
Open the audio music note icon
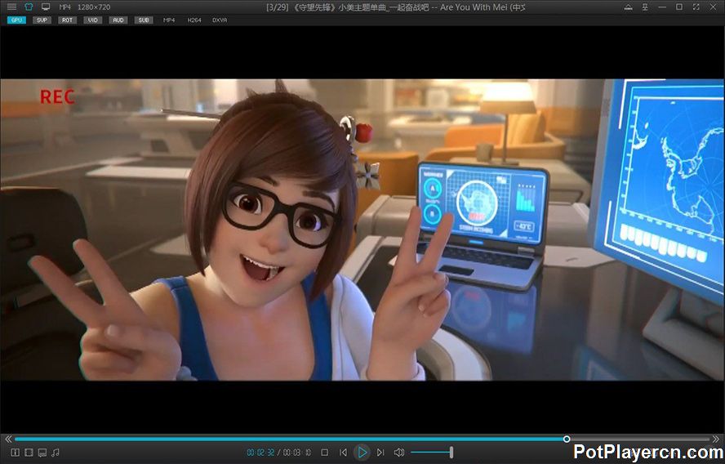click(x=56, y=453)
